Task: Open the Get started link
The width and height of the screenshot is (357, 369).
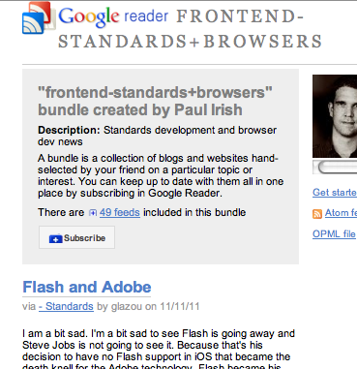Action: pos(335,193)
